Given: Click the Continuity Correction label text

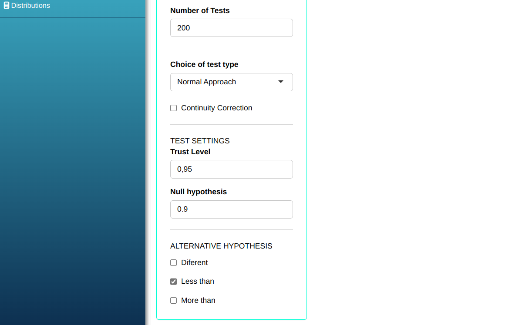Looking at the screenshot, I should tap(216, 108).
